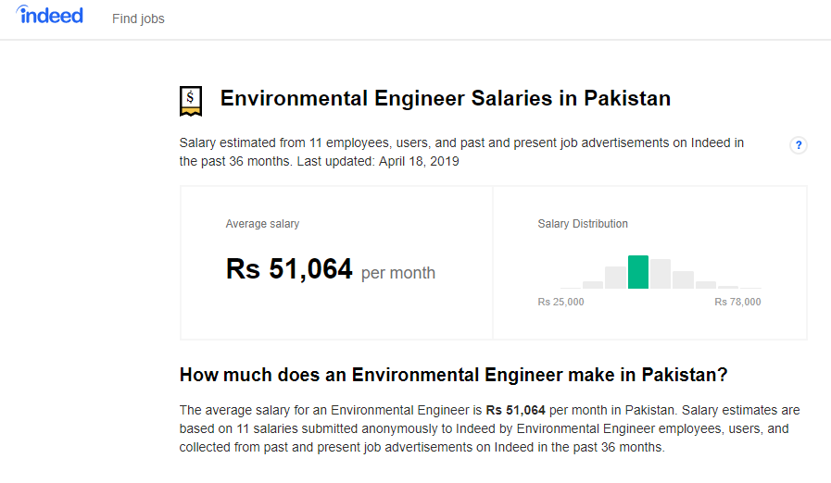Click the Rs 78,000 maximum salary label
Image resolution: width=831 pixels, height=483 pixels.
(737, 302)
